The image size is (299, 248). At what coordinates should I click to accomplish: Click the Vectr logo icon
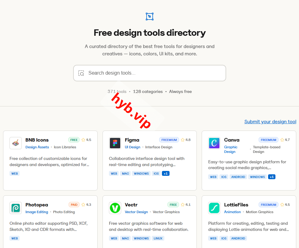coord(115,208)
